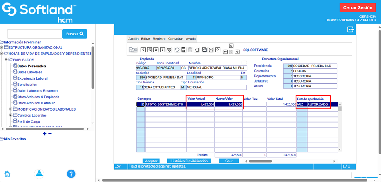Screen dimensions: 381x182
Task: Expand MODIFICACION DATOS LABORALES node
Action: (11, 109)
